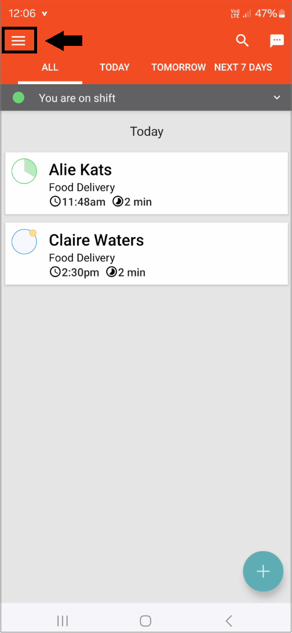Tap the Android home button
Screen dimensions: 292x633
pyautogui.click(x=145, y=620)
